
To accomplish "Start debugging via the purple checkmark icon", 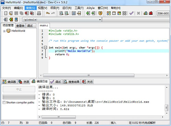I will click(x=131, y=13).
